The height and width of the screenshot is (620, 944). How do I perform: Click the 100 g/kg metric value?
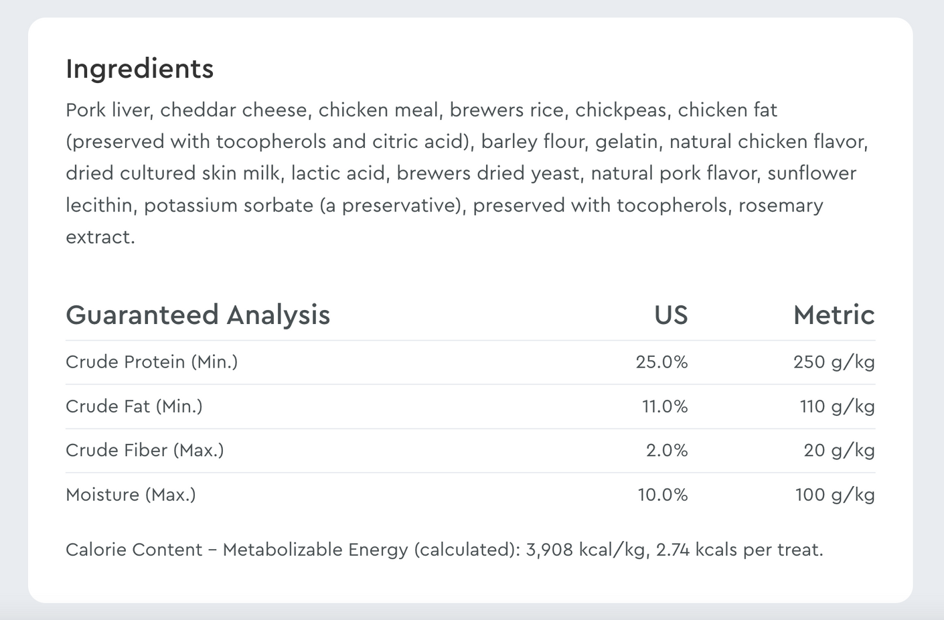(834, 495)
